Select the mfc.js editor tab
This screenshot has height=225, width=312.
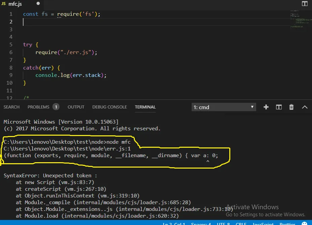click(21, 4)
